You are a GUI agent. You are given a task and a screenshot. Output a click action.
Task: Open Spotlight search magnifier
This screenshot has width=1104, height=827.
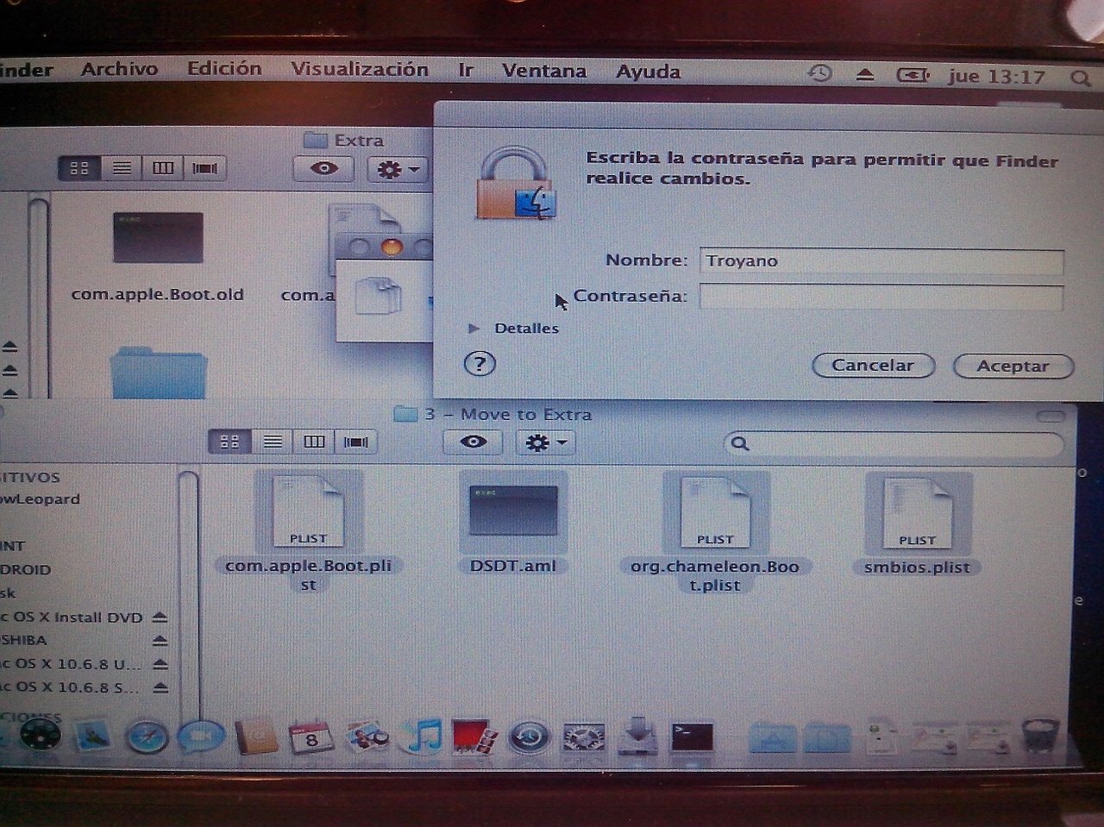click(x=1080, y=78)
